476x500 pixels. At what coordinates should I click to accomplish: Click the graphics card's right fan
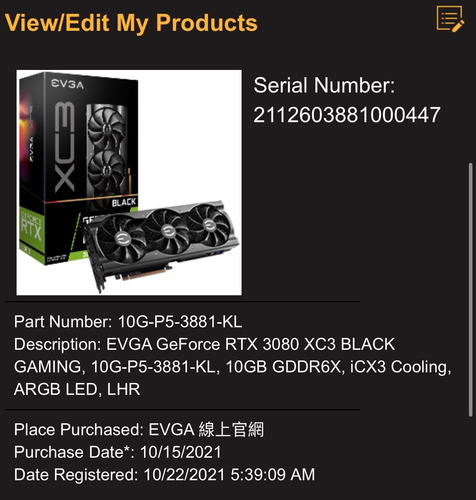pos(209,225)
